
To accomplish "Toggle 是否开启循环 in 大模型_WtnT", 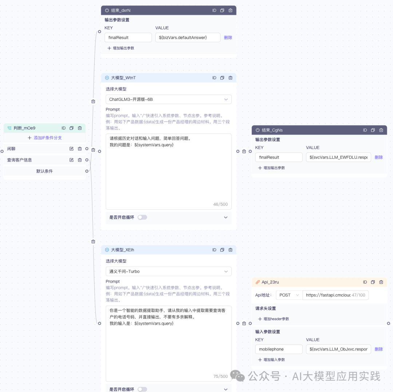I will (x=142, y=217).
